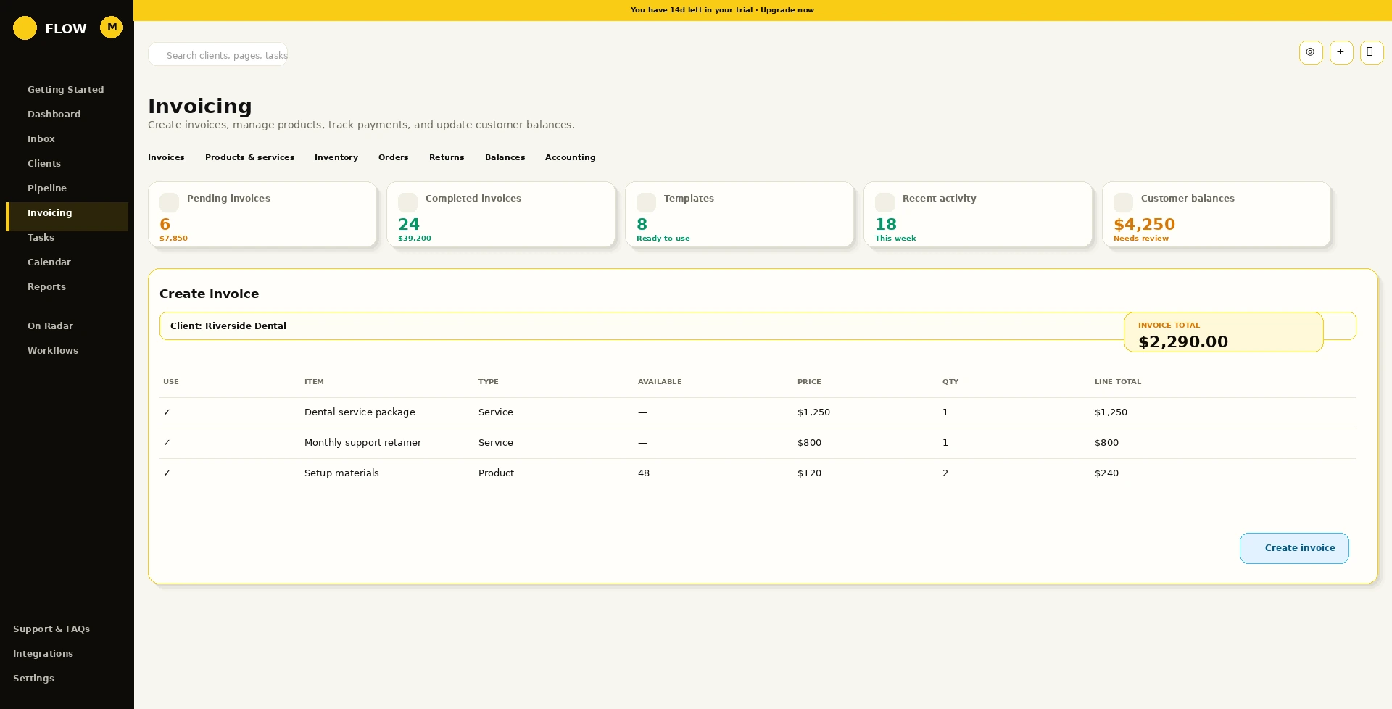Open the Completed invoices summary card

[501, 215]
